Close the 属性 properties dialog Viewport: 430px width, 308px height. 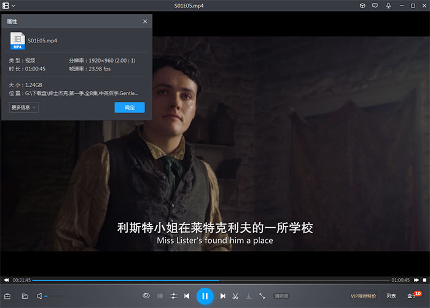145,21
